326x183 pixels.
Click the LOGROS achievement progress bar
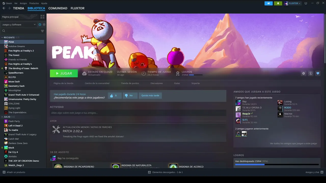tap(196, 75)
